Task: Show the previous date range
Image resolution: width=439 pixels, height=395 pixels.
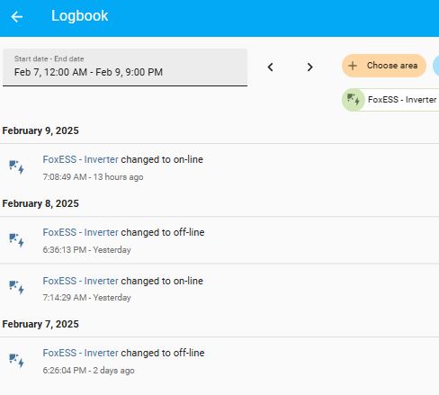Action: click(x=270, y=67)
